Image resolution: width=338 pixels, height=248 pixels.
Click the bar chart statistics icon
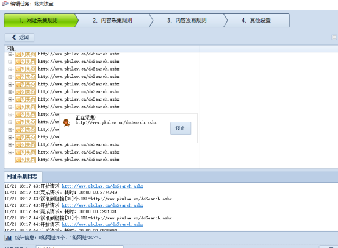click(8, 238)
